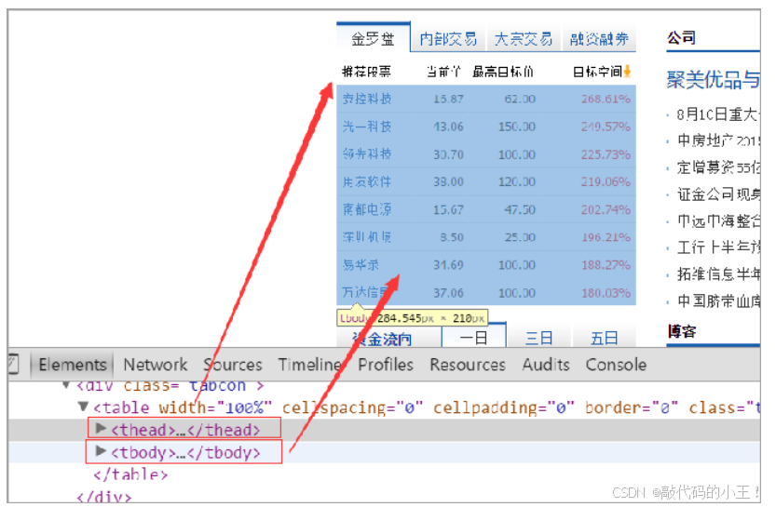
Task: Open the 证金公司现身 news link
Action: pos(718,194)
